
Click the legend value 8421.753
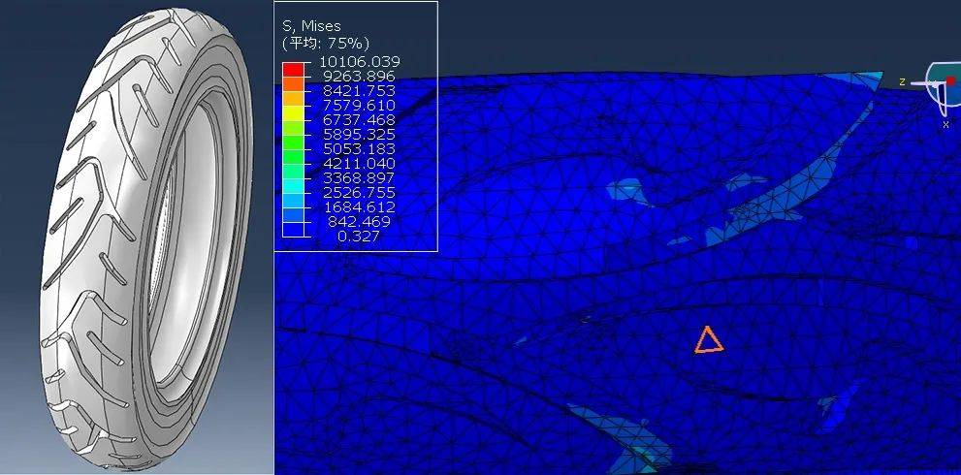click(360, 91)
